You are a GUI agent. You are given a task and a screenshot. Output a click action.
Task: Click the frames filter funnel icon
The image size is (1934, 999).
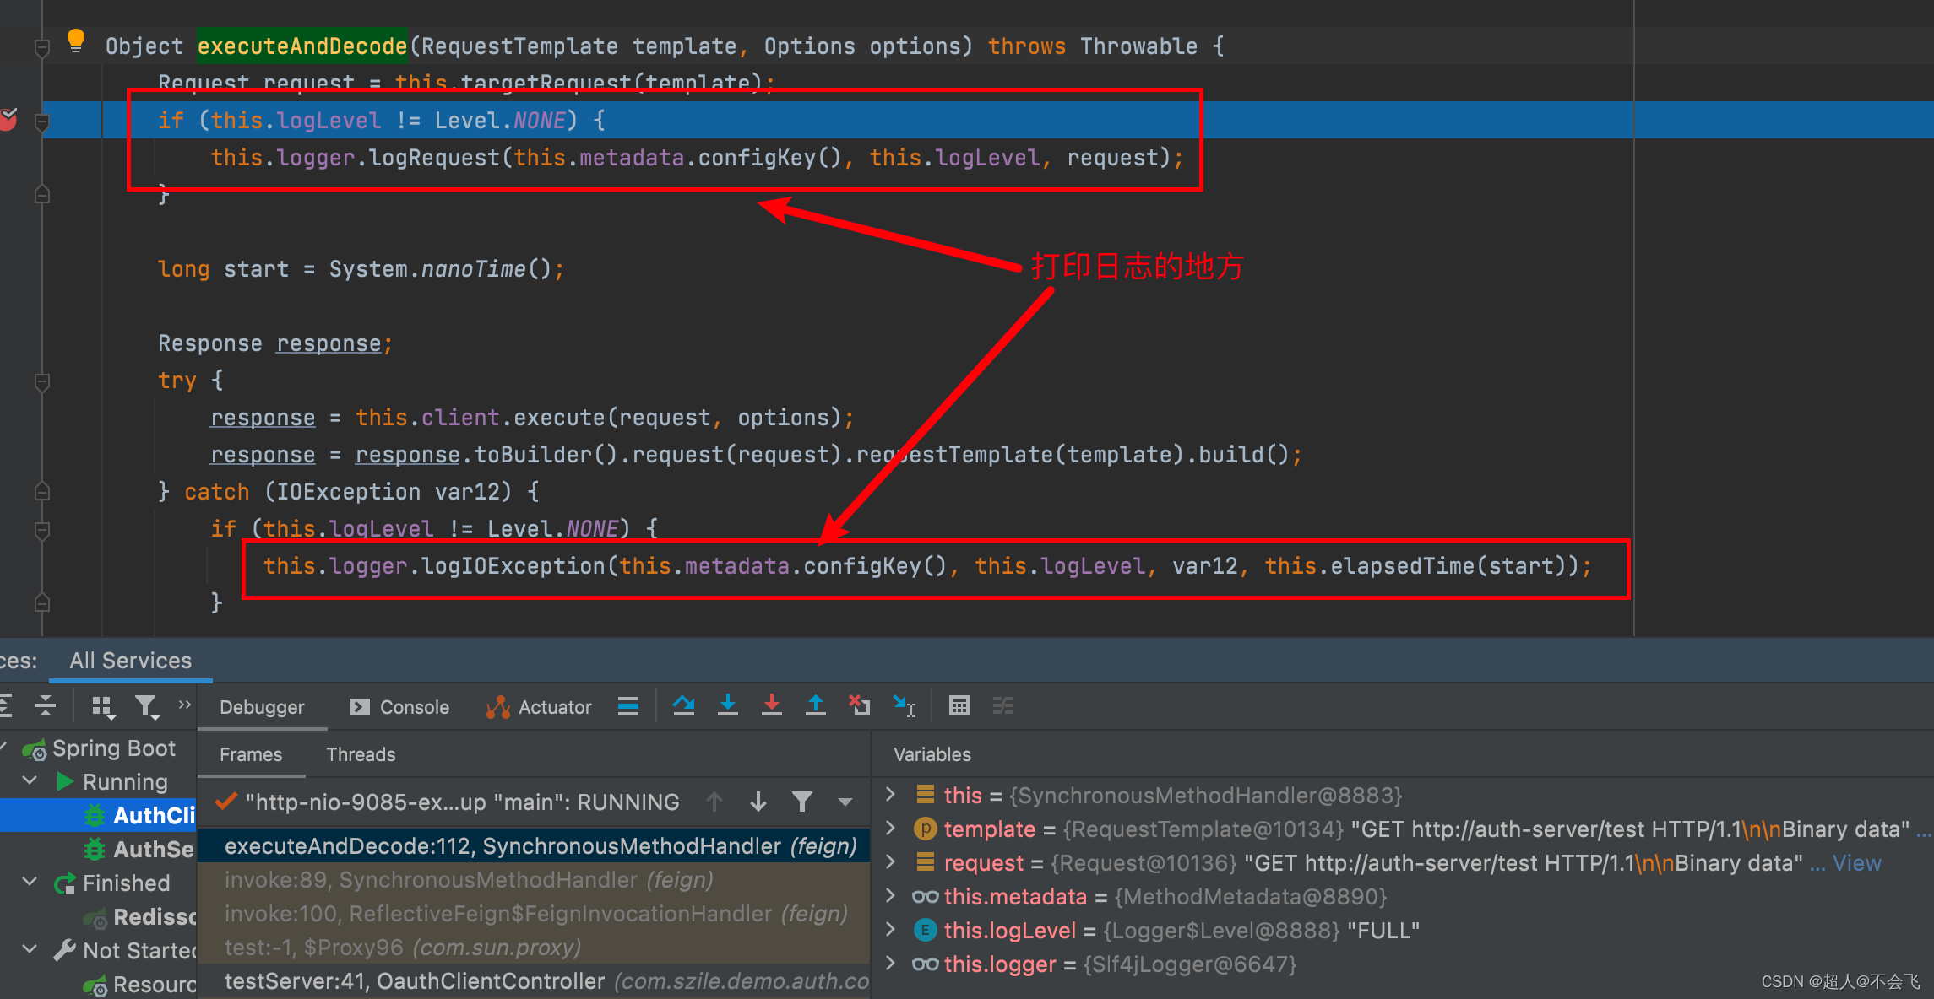802,802
